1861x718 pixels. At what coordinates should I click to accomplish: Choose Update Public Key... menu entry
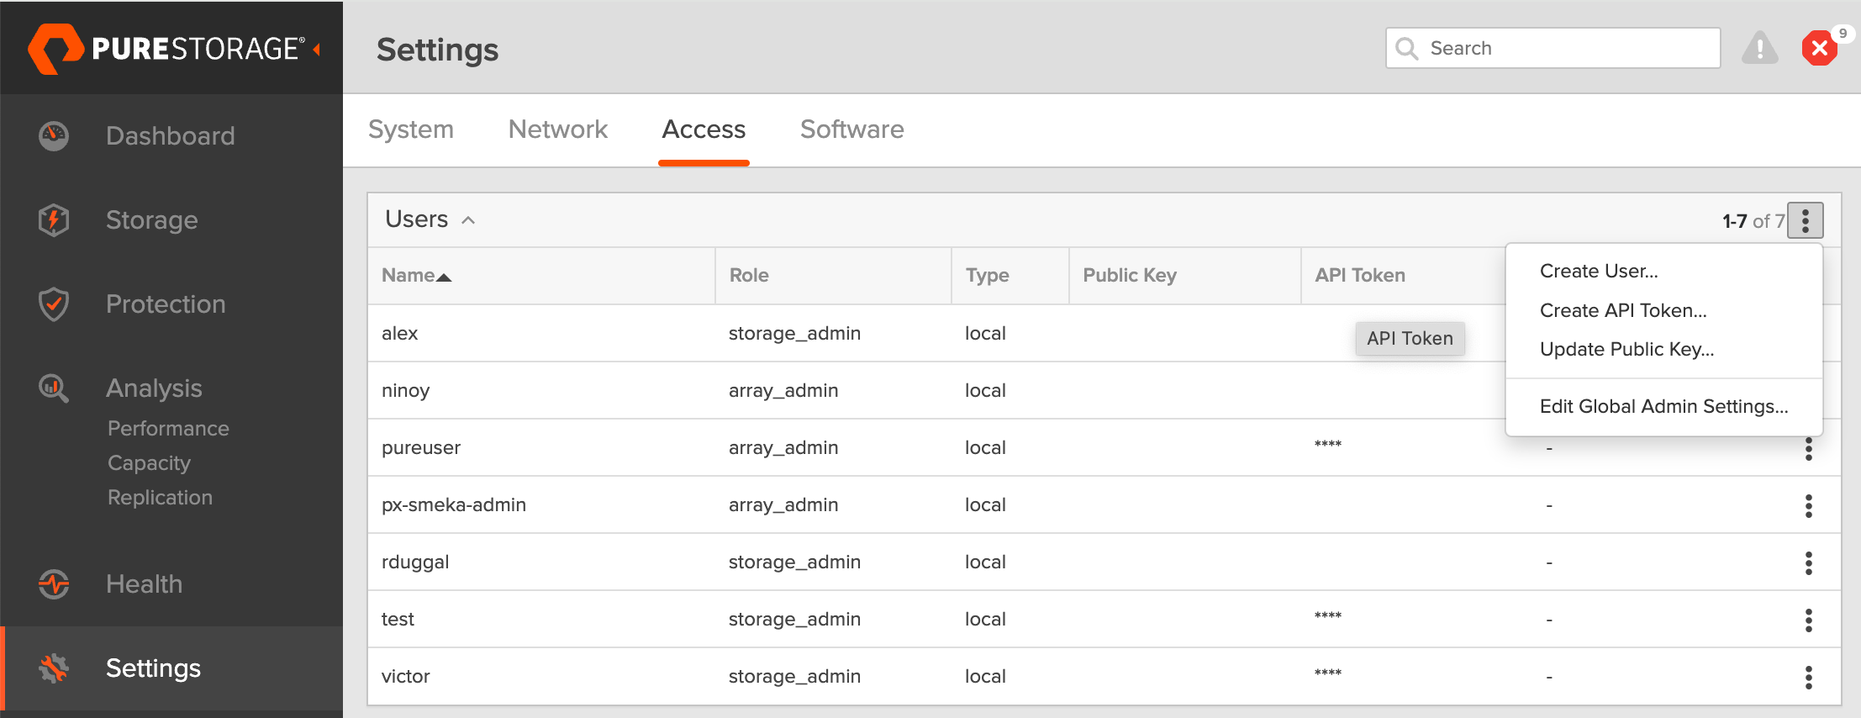[x=1626, y=349]
